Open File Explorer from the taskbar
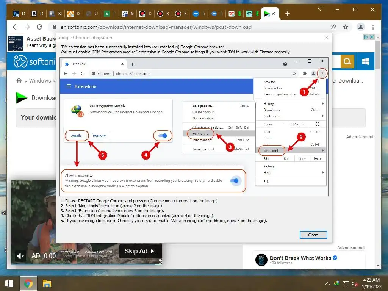 47,283
